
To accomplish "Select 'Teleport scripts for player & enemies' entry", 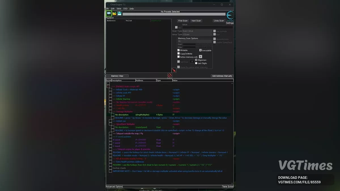I will (x=131, y=149).
